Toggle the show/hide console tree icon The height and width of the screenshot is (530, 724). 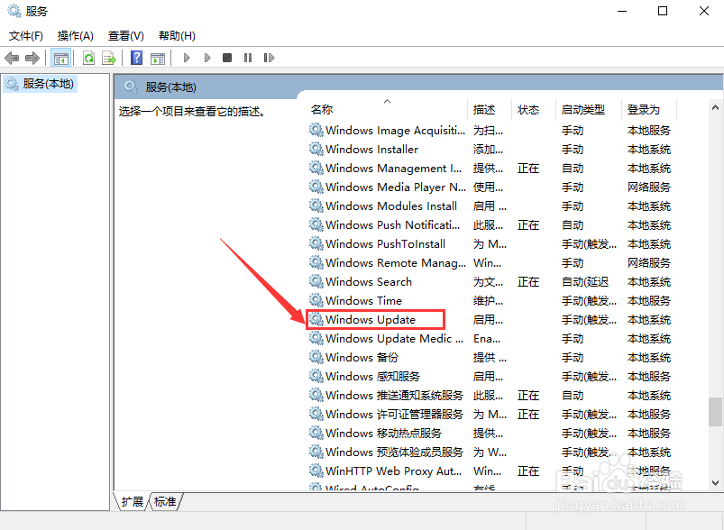click(61, 59)
